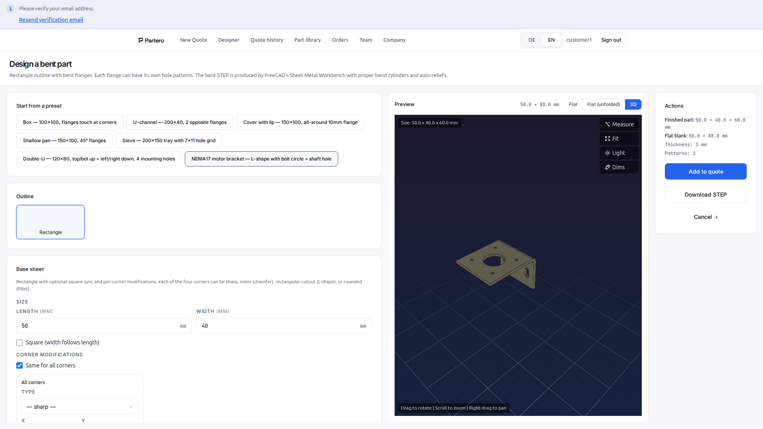Click the Thickness: 3 mm value

click(x=686, y=145)
